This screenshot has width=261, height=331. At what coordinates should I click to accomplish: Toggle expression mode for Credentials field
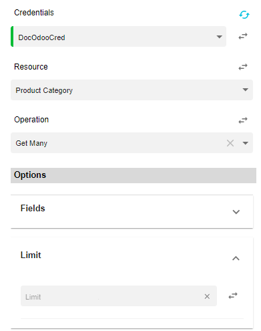coord(243,36)
